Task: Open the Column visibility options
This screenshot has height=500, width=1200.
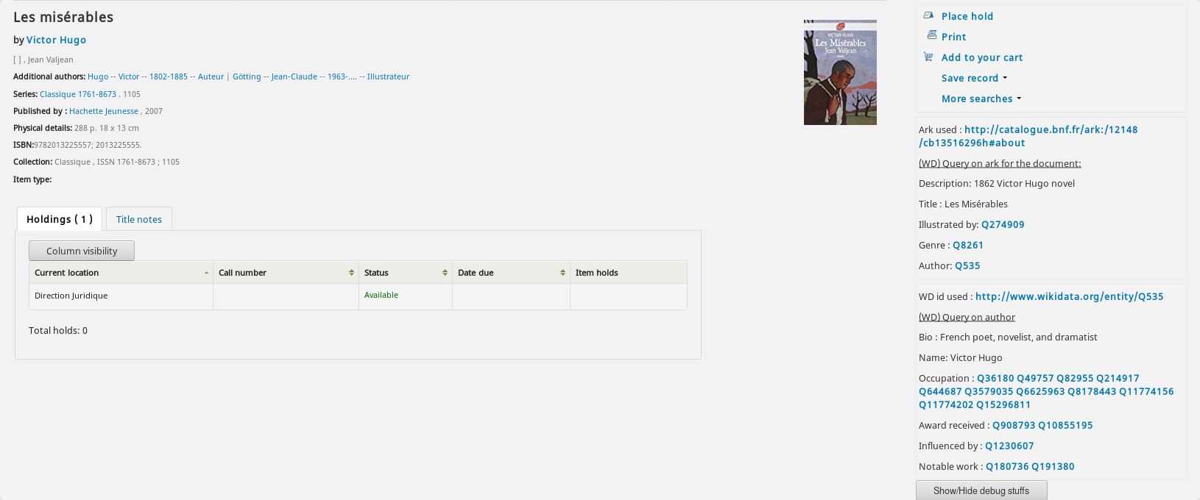Action: click(x=82, y=251)
